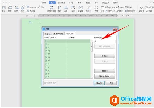Click scrollbar up arrow in symbol list
The height and width of the screenshot is (108, 154).
tap(92, 40)
